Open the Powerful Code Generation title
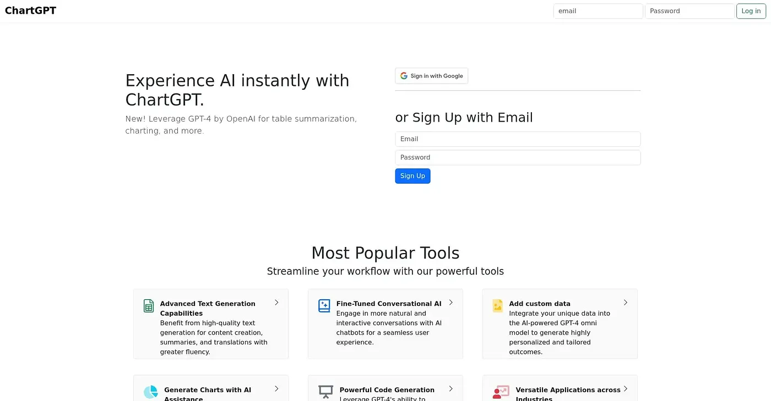 coord(387,390)
